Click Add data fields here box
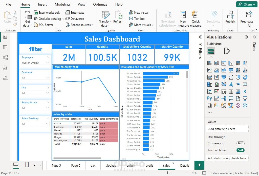 [x=227, y=129]
